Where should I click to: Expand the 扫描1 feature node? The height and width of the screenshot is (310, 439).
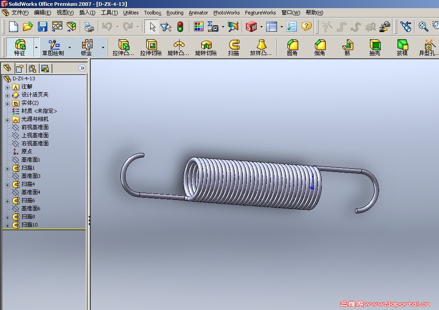point(8,169)
